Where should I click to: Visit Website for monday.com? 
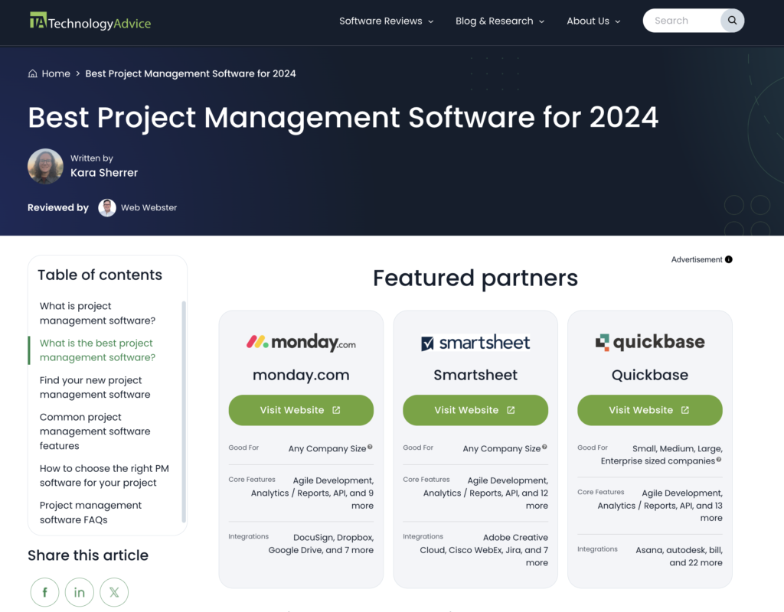coord(301,410)
